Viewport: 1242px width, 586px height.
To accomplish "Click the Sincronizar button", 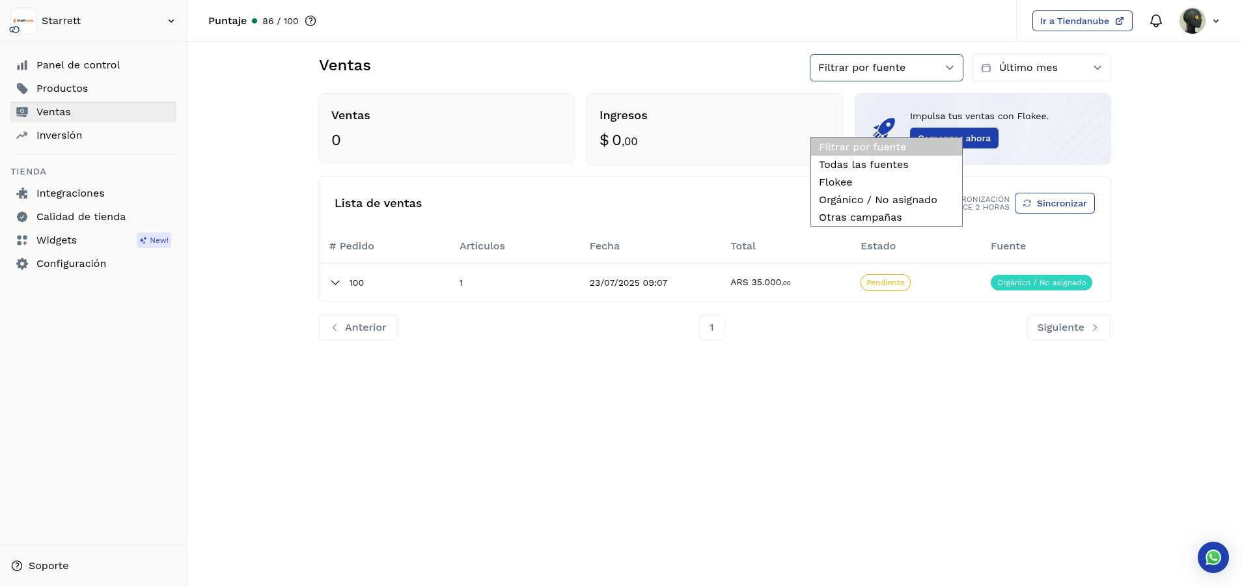I will [1054, 203].
